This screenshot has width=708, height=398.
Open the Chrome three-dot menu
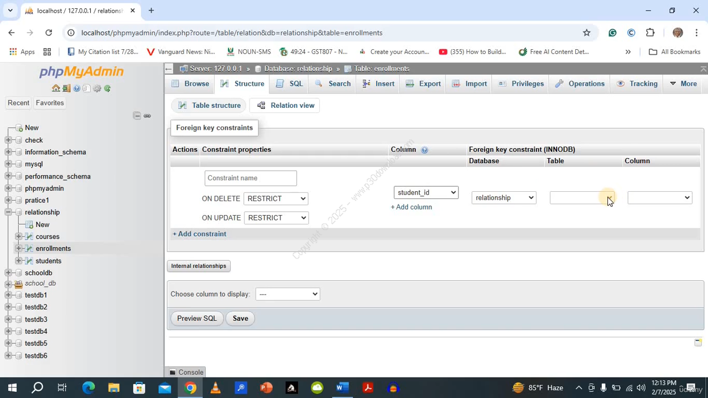[696, 33]
